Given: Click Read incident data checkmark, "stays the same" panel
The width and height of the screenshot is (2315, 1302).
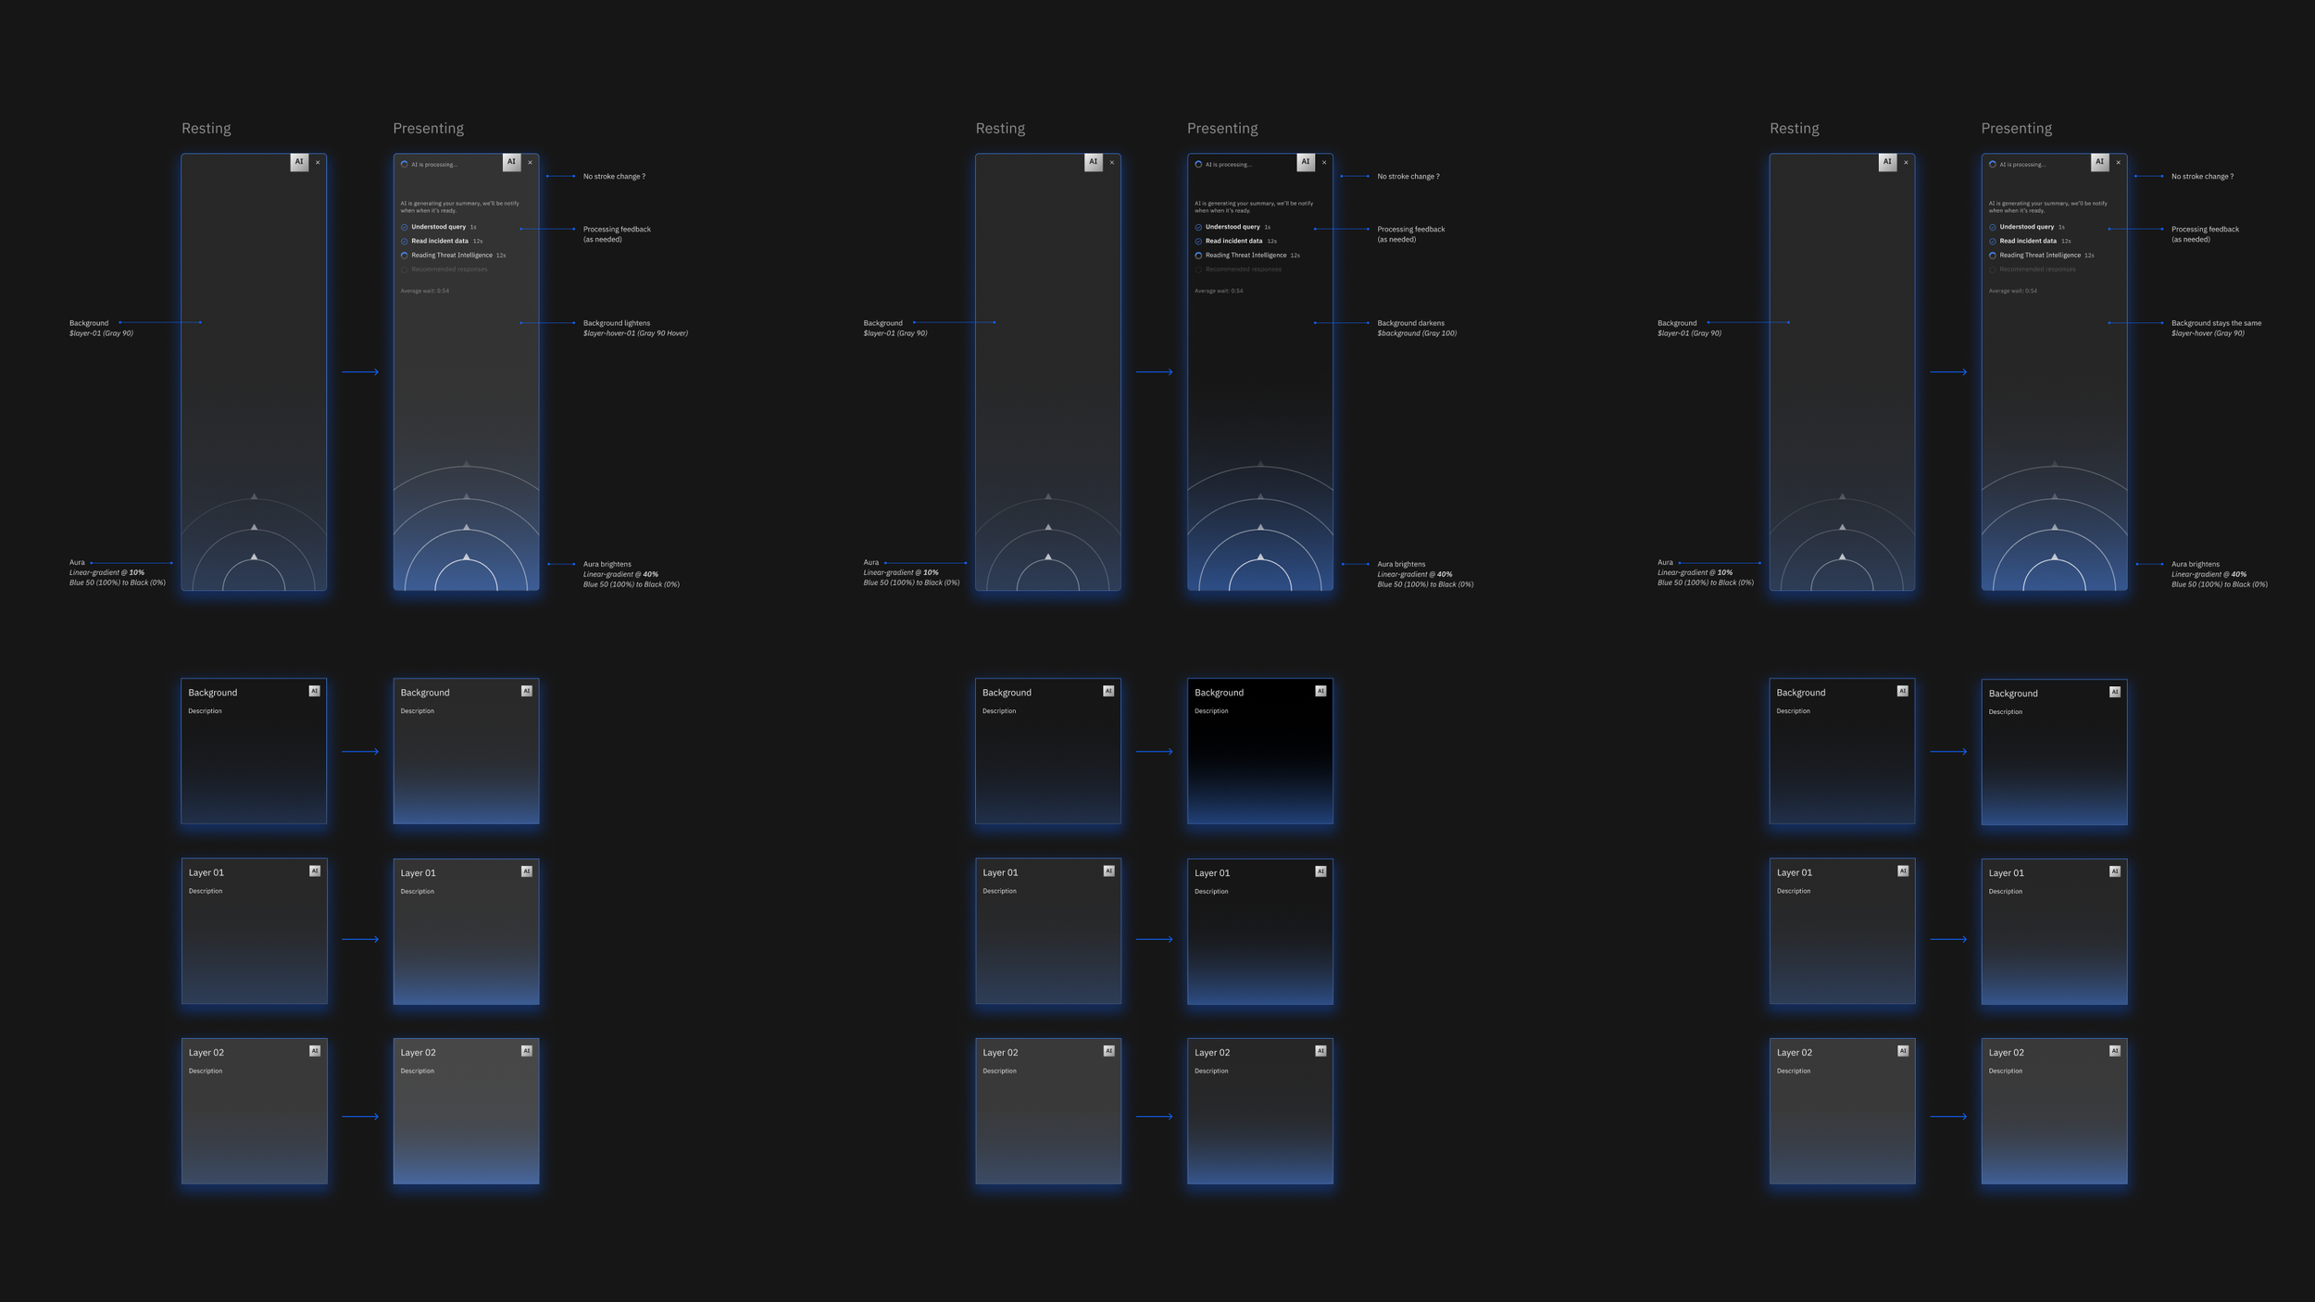Looking at the screenshot, I should pos(1992,241).
